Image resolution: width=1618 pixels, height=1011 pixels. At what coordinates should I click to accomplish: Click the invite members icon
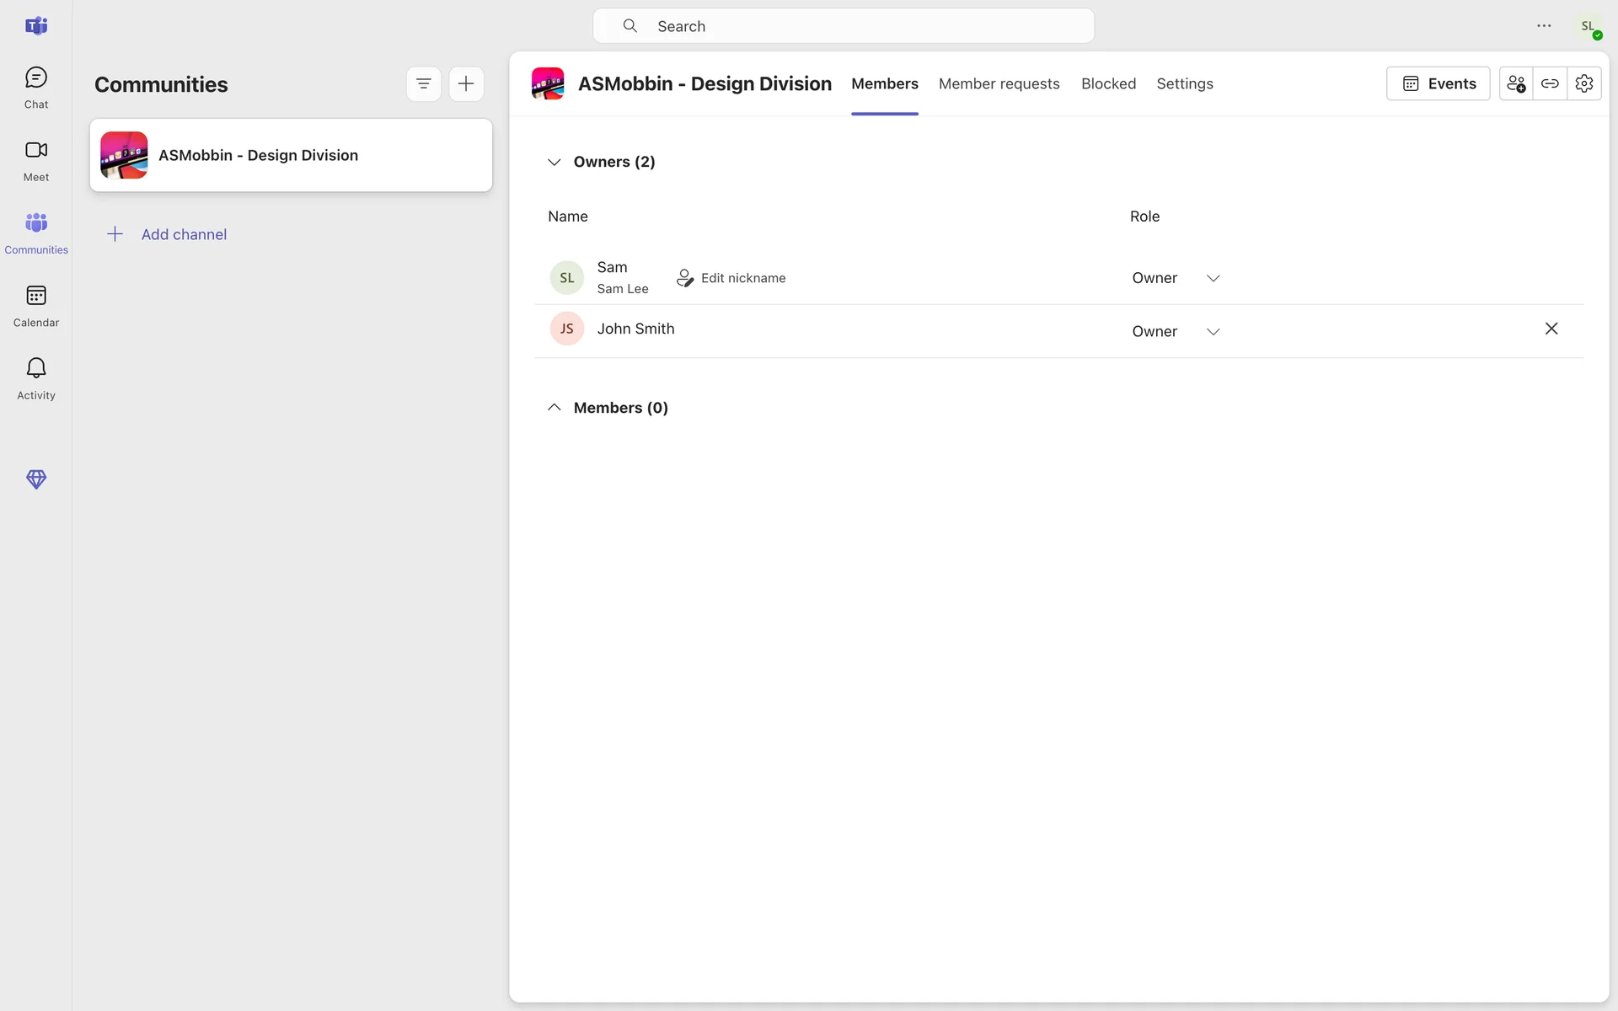(x=1515, y=83)
